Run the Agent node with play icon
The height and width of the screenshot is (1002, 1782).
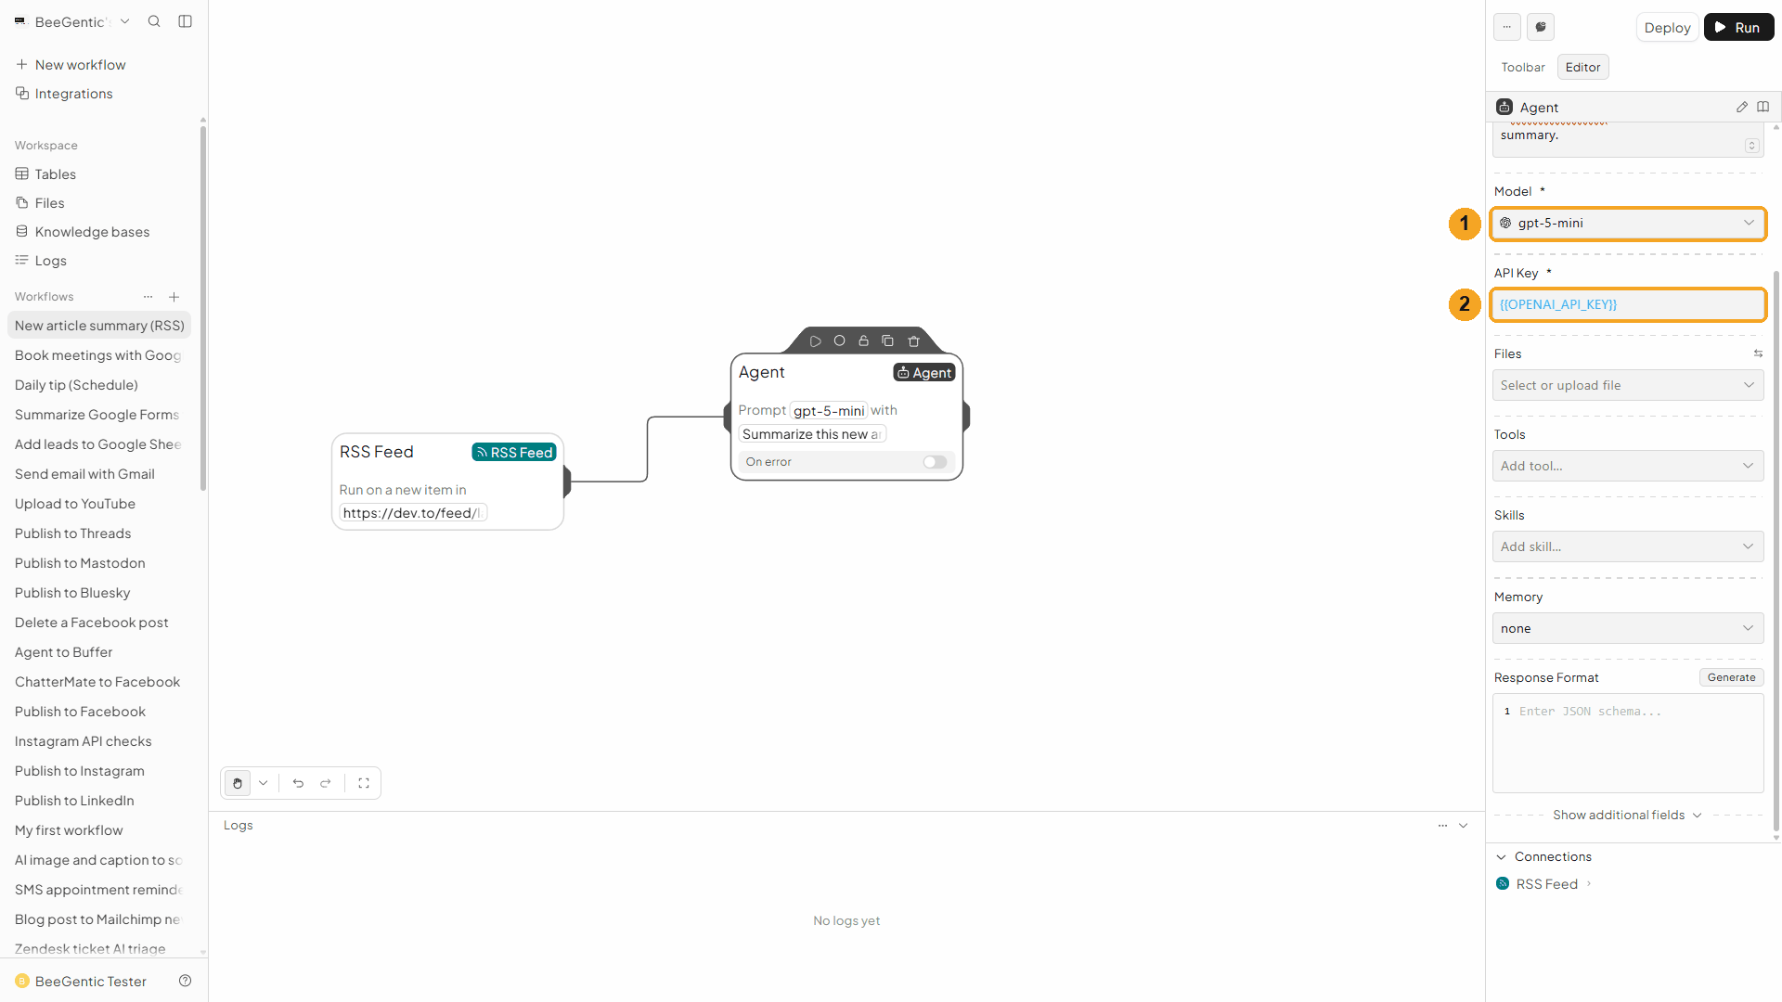pos(815,341)
